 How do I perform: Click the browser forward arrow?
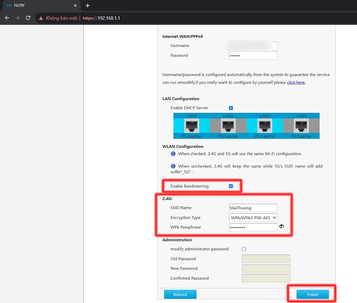pyautogui.click(x=17, y=18)
